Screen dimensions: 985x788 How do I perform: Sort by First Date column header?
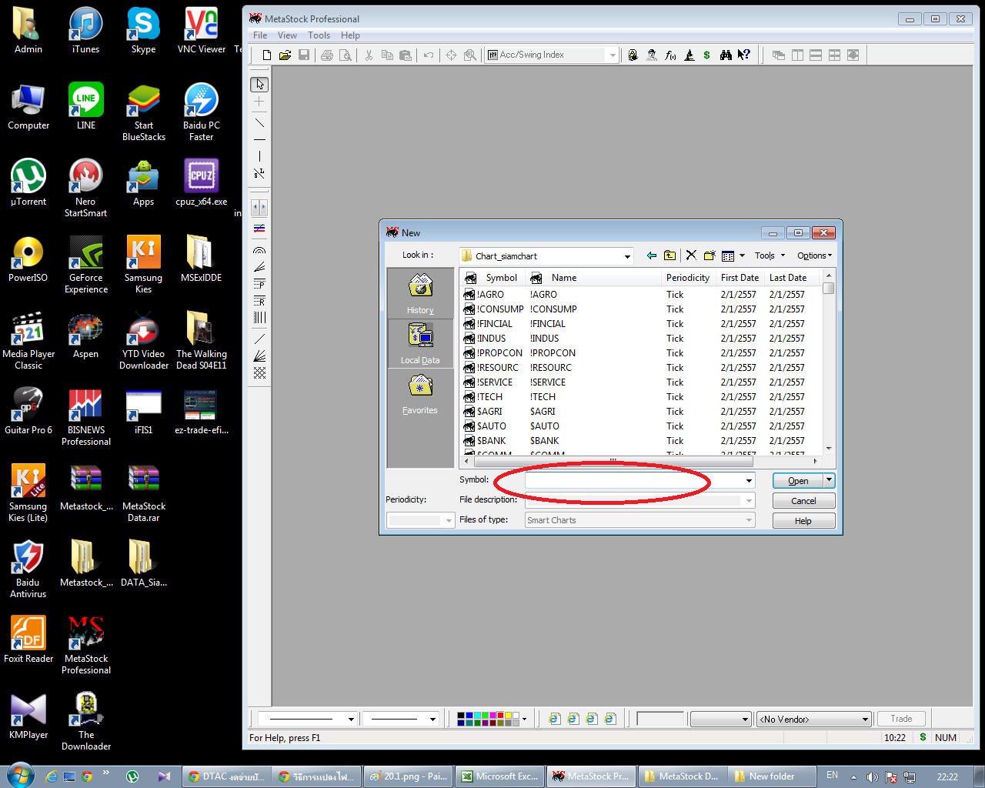pos(740,278)
